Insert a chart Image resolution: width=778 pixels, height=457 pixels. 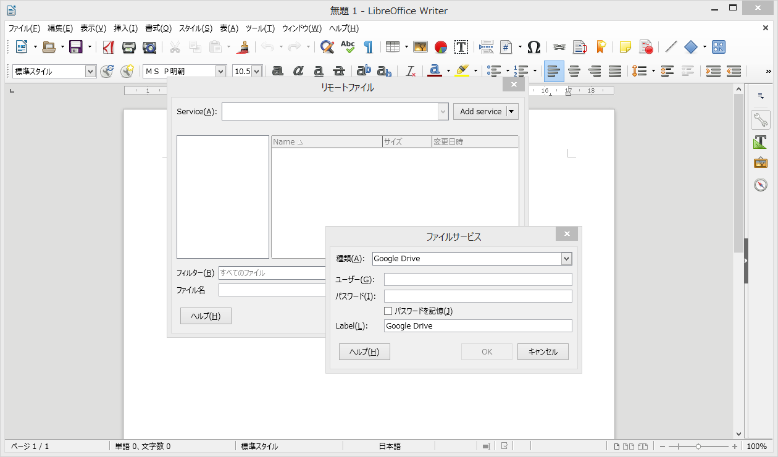pos(440,47)
